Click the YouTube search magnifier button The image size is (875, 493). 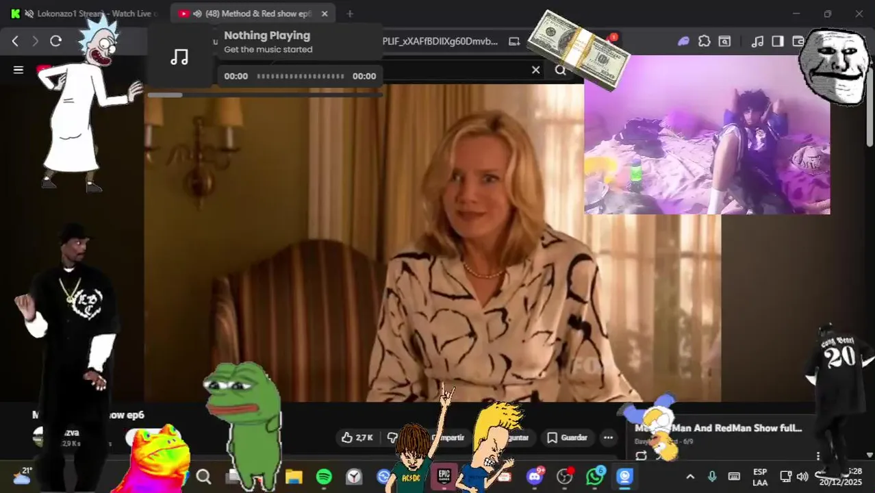pyautogui.click(x=561, y=70)
